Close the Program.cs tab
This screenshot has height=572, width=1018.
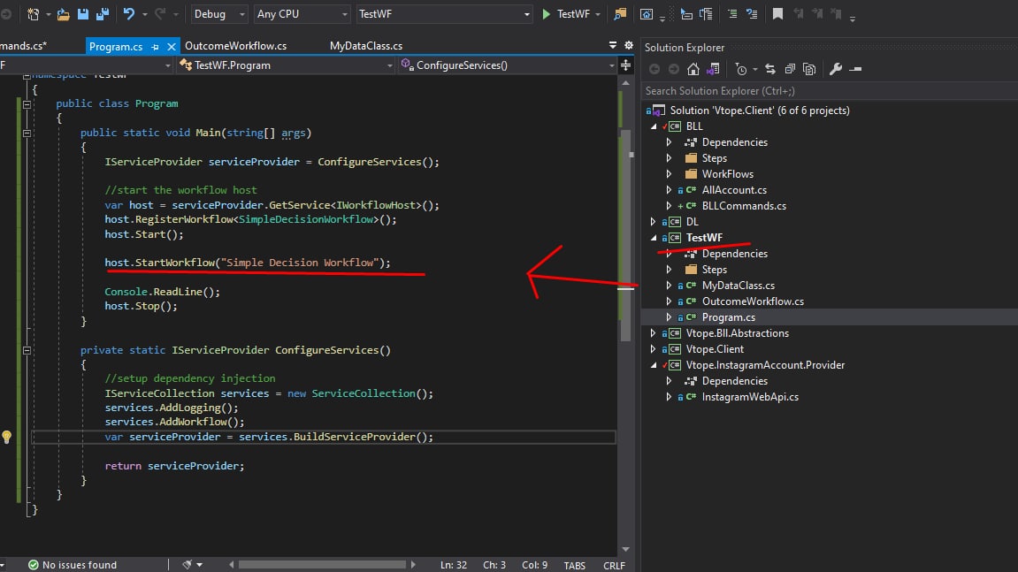coord(172,47)
